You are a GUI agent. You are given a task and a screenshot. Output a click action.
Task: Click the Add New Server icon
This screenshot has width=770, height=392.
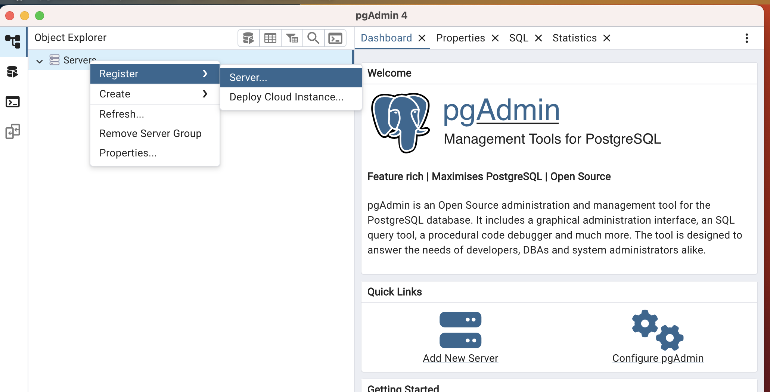click(x=460, y=330)
